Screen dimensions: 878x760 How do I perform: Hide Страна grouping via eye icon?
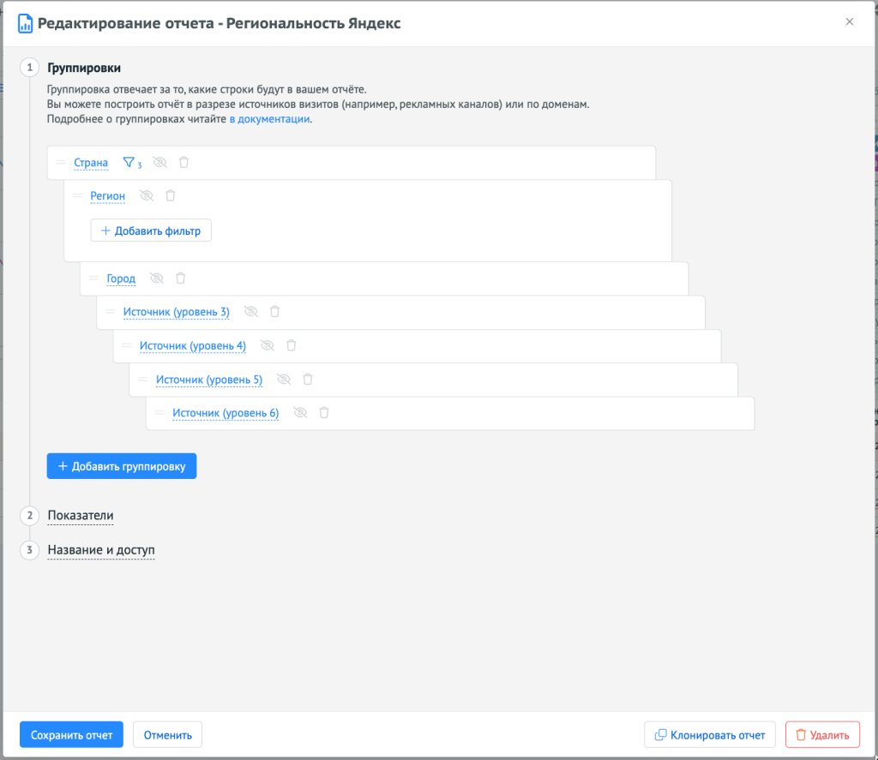pyautogui.click(x=159, y=162)
